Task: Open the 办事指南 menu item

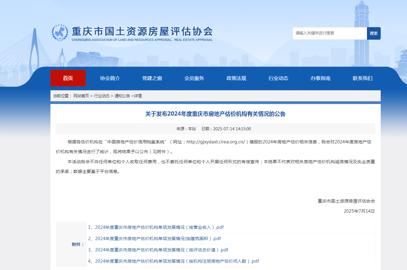Action: pos(320,78)
